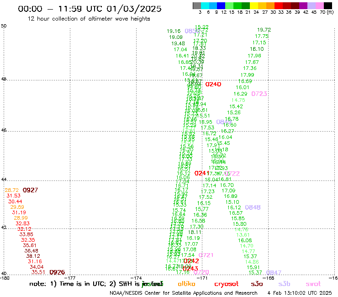Click the wave height value 31.53
Viewport: 338px width, 297px height.
click(x=13, y=196)
